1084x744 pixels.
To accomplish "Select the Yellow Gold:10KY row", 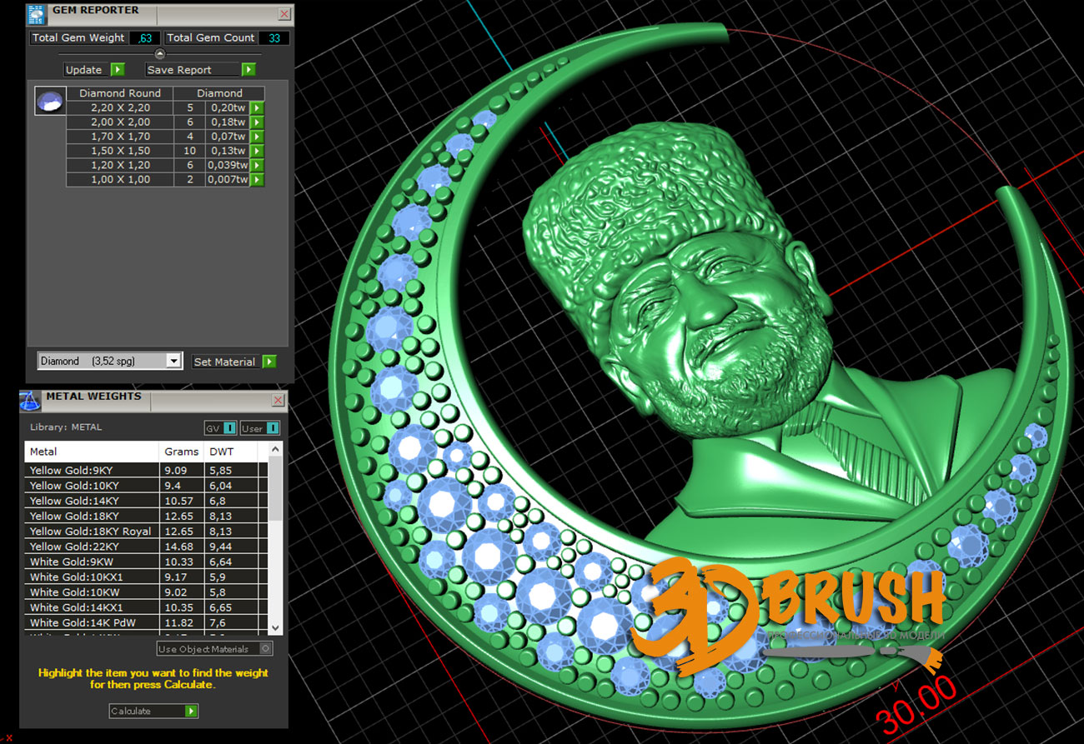I will (146, 486).
